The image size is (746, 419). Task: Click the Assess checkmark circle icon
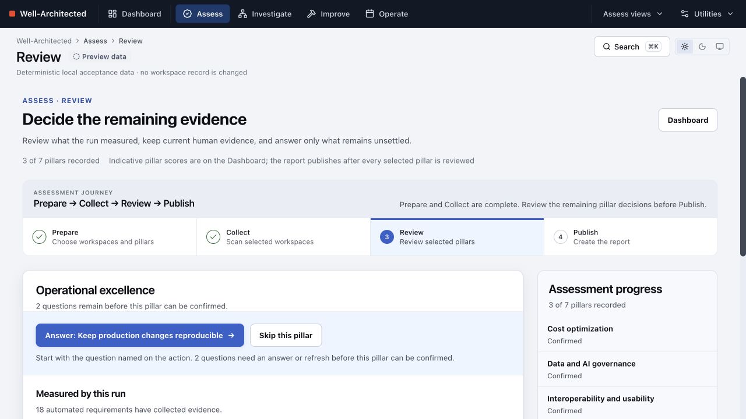[187, 14]
